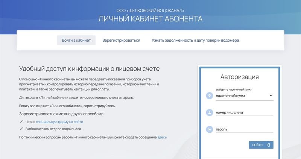Open the 'Узнать задолженность и дату поверки водомера' tab
Screen dimensions: 301x159
pos(195,40)
